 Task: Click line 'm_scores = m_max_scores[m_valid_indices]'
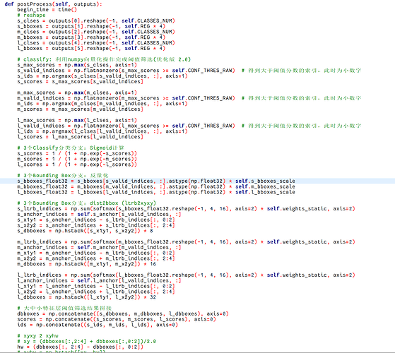point(80,109)
